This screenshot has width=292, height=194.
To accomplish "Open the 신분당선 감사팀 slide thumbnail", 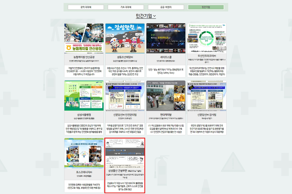I will [207, 96].
